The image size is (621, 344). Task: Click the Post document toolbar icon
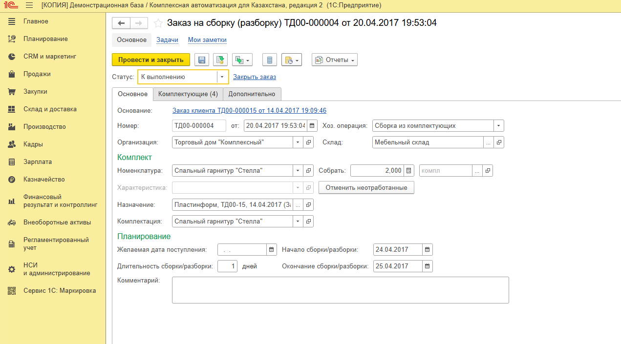point(220,60)
